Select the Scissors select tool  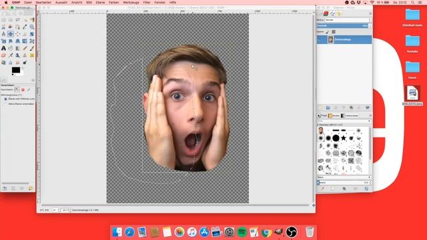(x=3, y=27)
